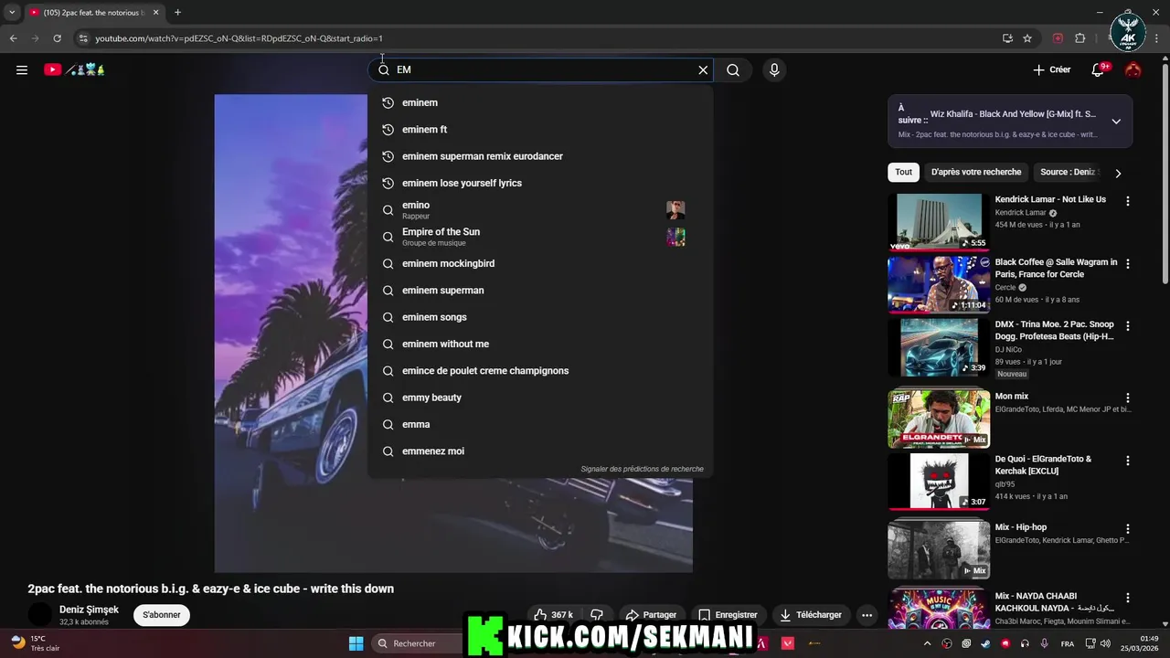Select the 'eminem' history suggestion

[x=540, y=102]
